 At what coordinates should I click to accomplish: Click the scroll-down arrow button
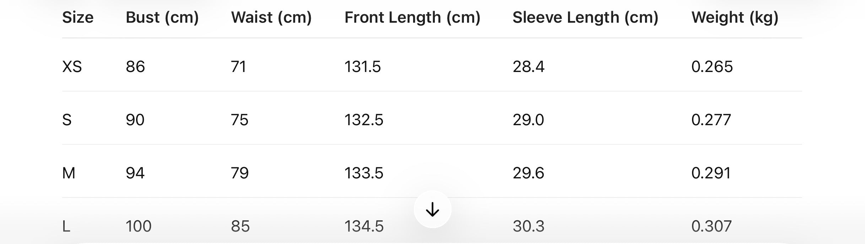[432, 209]
